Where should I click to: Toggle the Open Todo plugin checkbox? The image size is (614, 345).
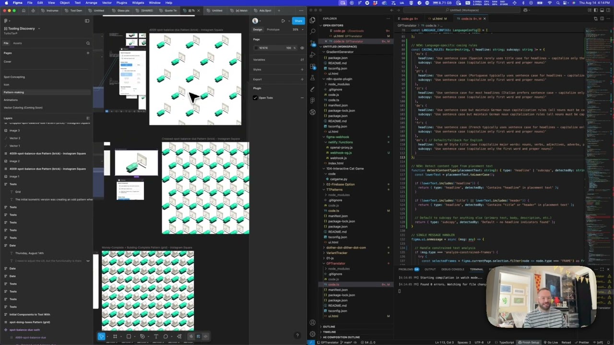(255, 98)
